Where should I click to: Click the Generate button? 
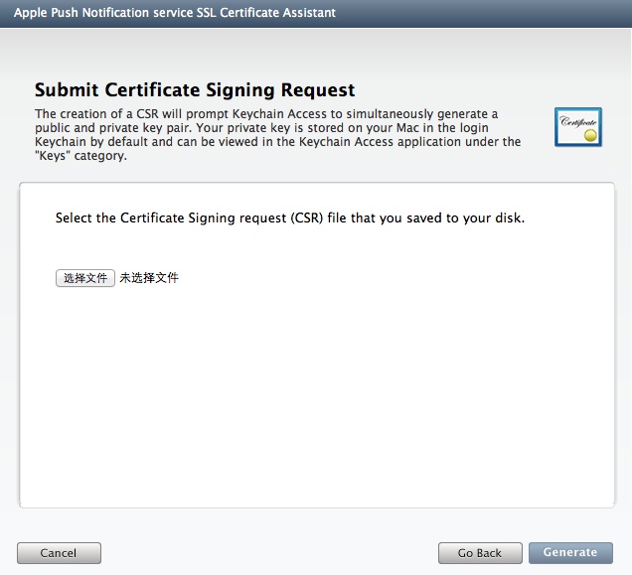pos(570,553)
